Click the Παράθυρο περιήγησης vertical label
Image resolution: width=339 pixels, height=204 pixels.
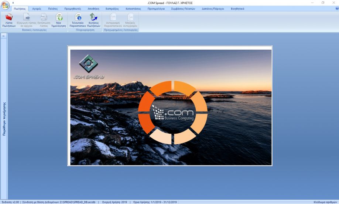click(4, 119)
